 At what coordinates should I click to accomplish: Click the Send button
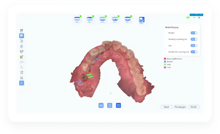pos(166,107)
